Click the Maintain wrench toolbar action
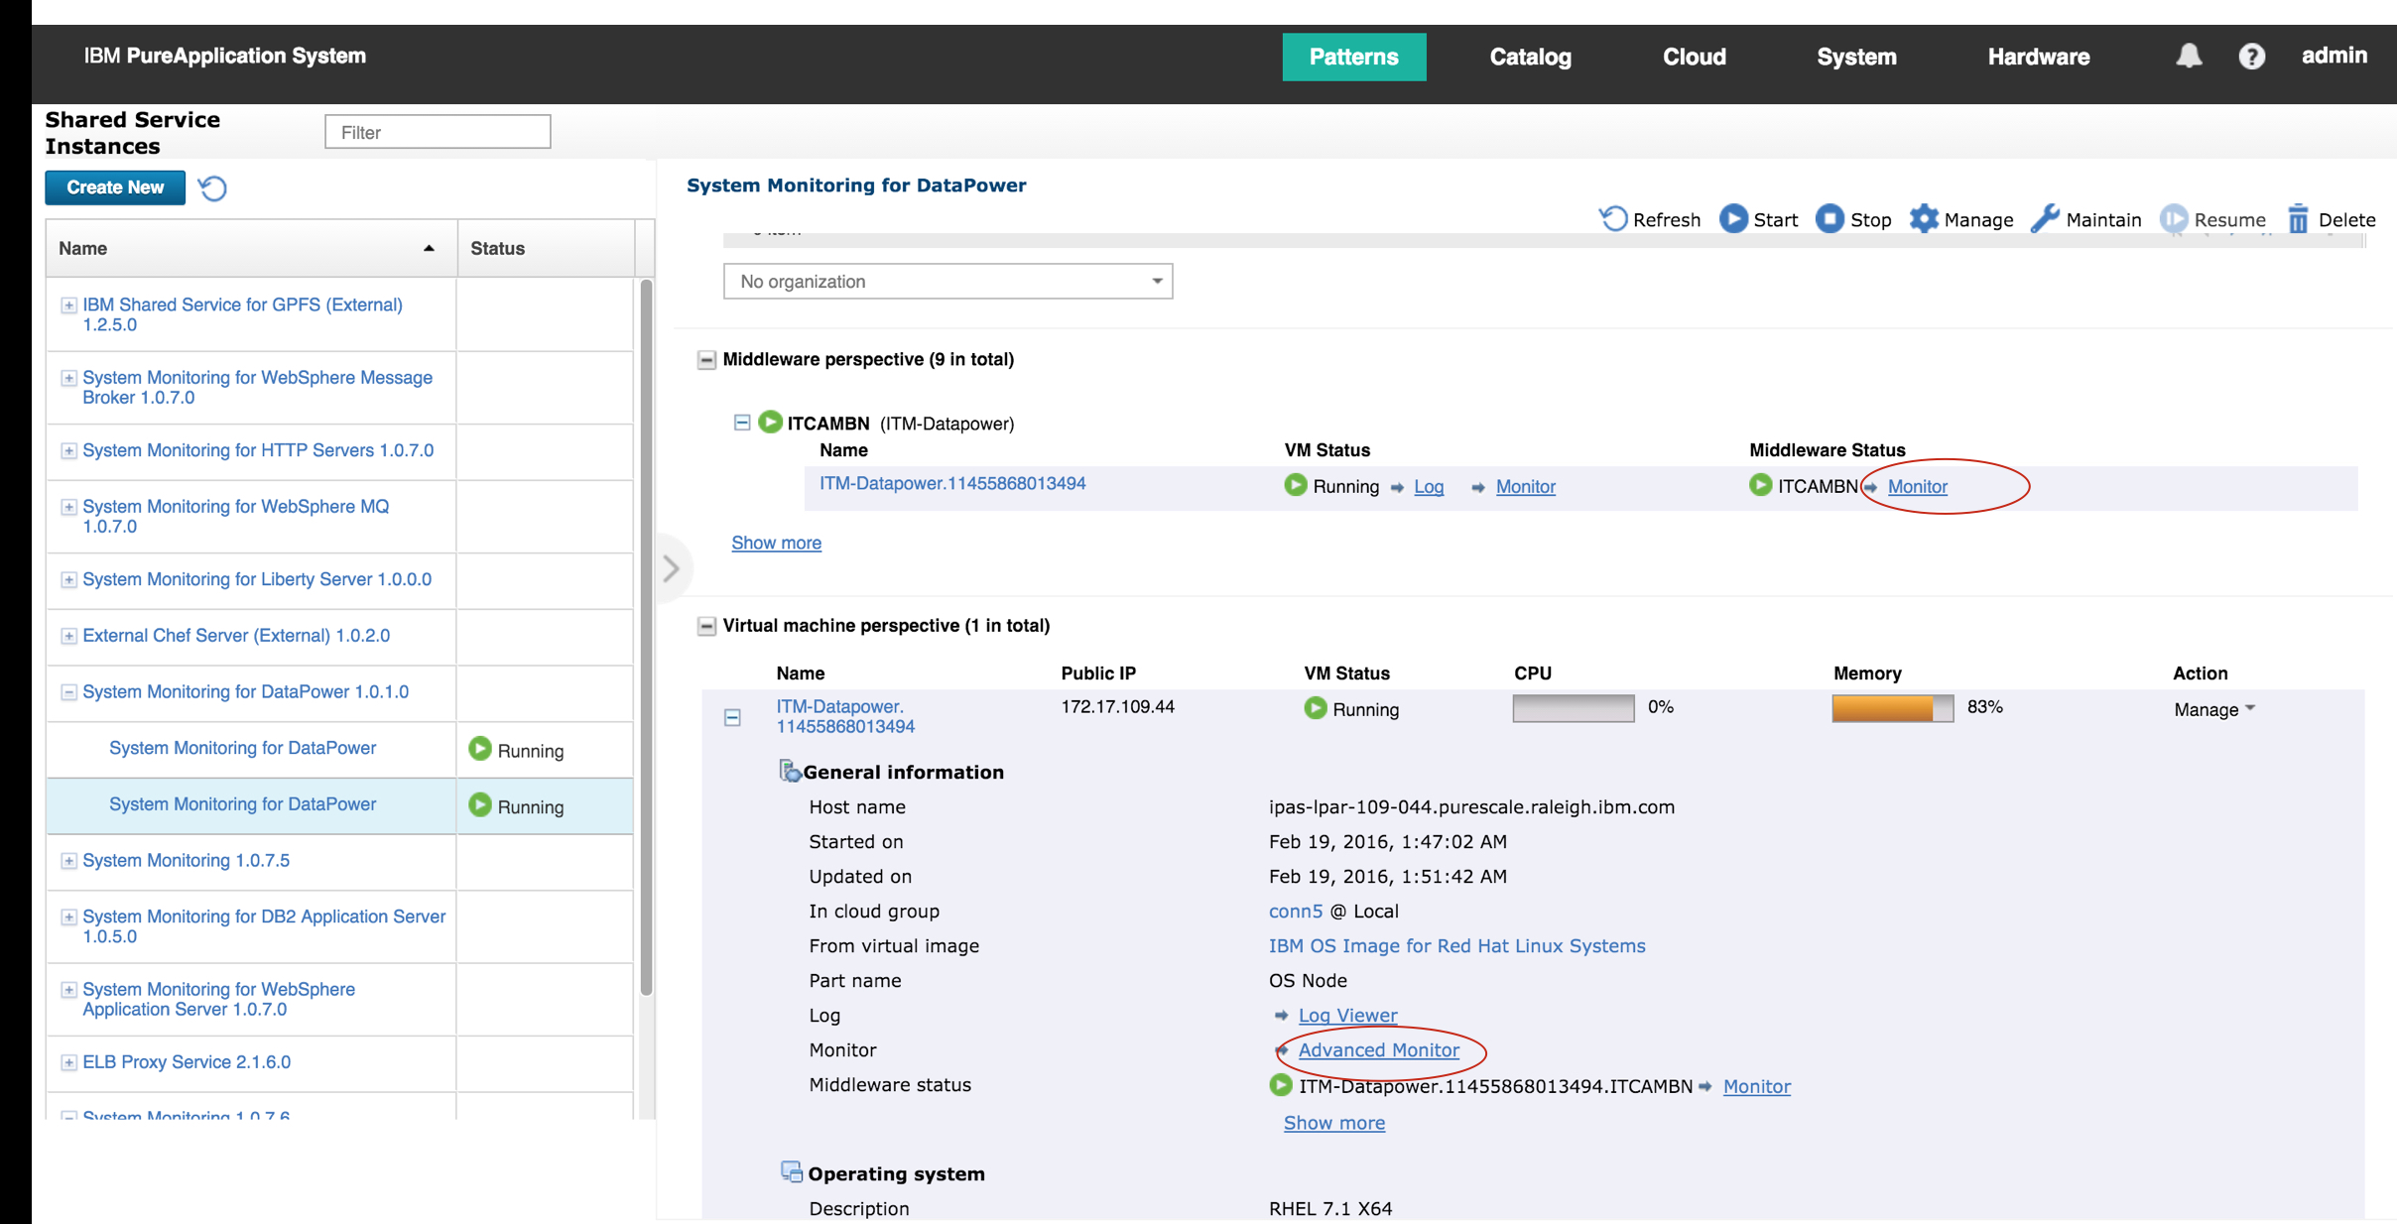 click(2085, 219)
